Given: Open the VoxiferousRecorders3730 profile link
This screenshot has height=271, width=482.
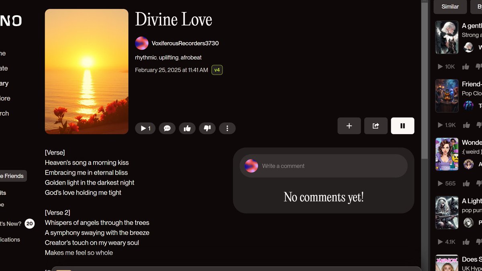Looking at the screenshot, I should pos(185,43).
